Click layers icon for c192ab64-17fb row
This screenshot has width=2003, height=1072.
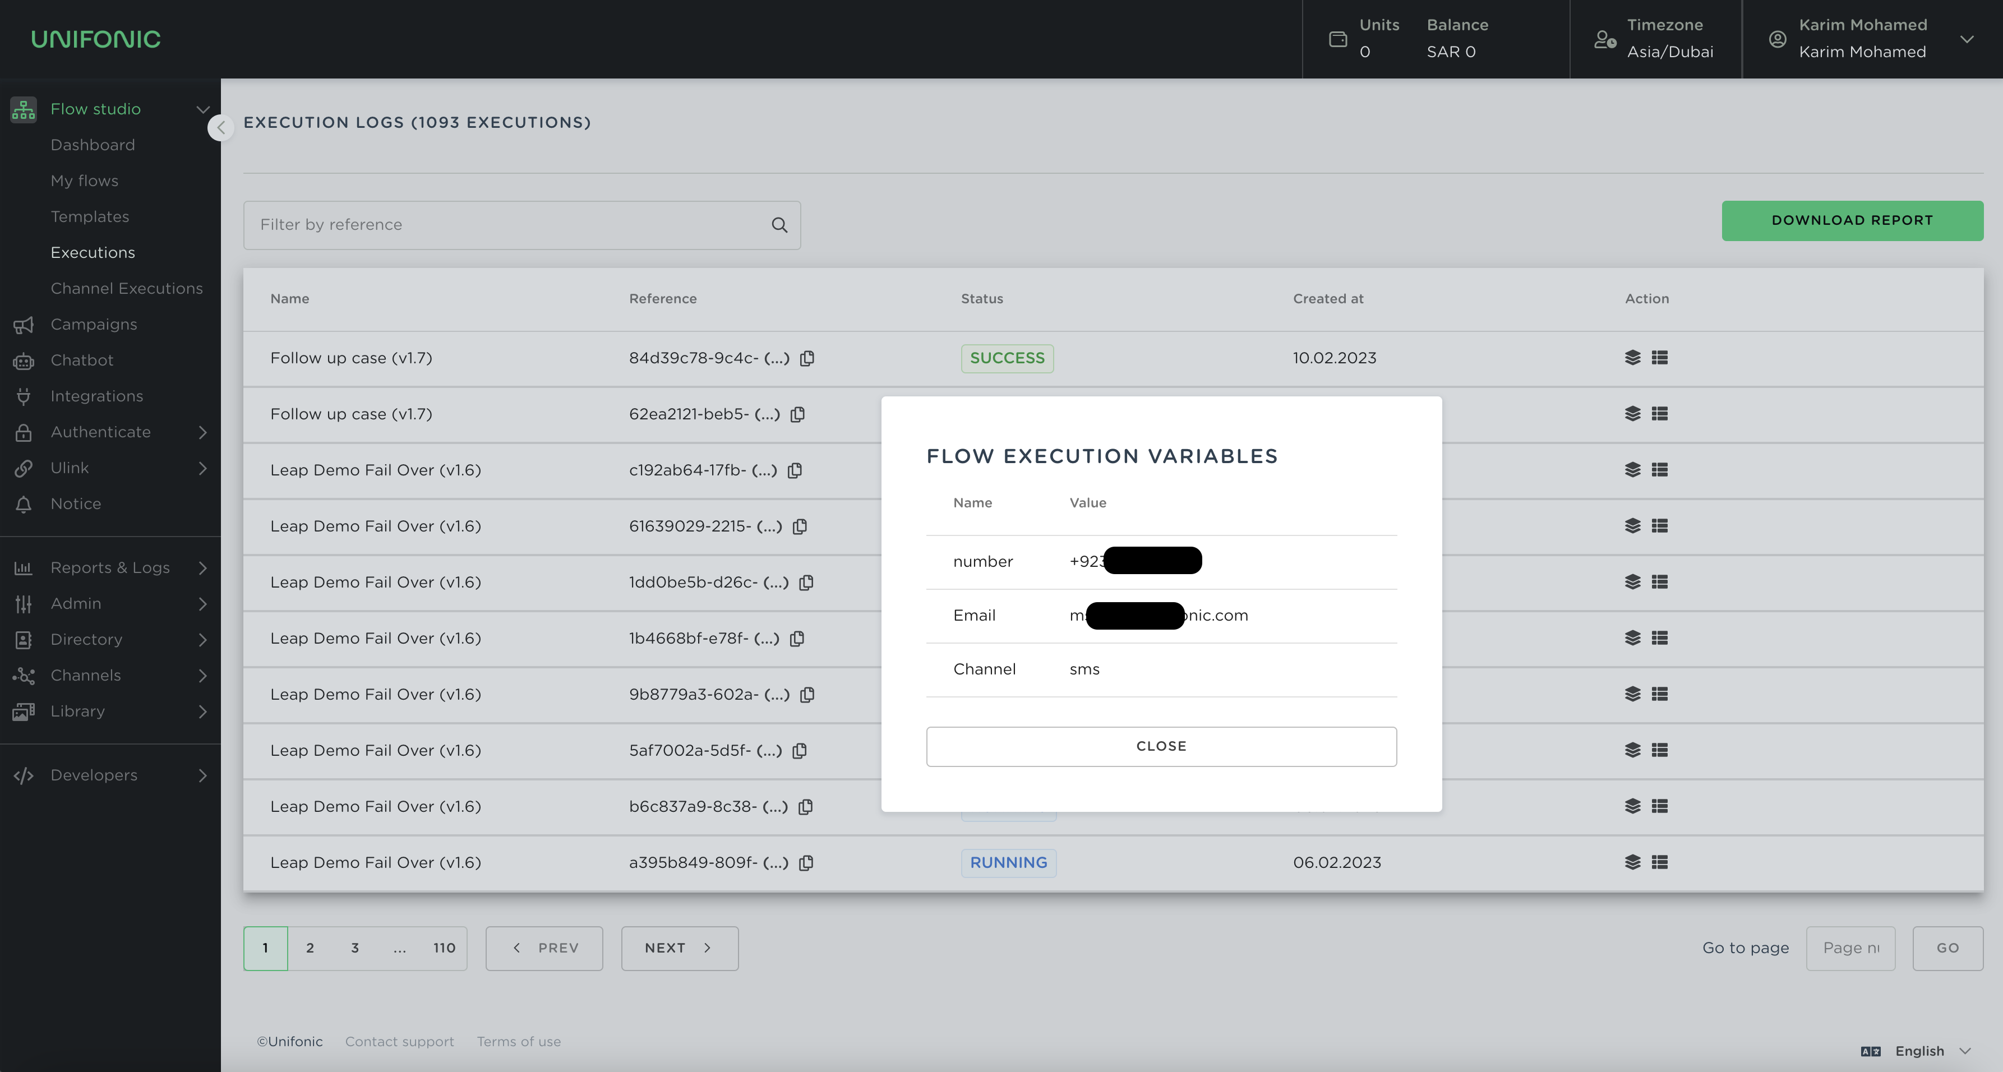1632,469
